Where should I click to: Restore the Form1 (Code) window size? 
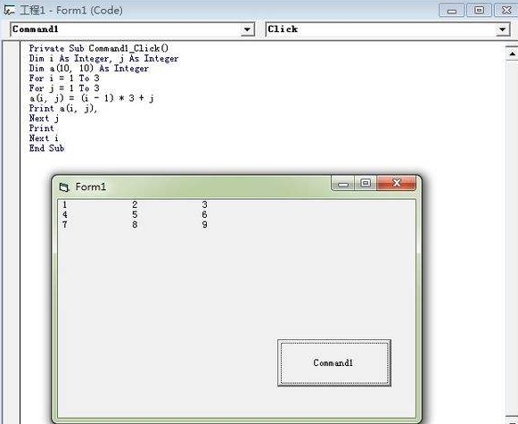coord(479,10)
